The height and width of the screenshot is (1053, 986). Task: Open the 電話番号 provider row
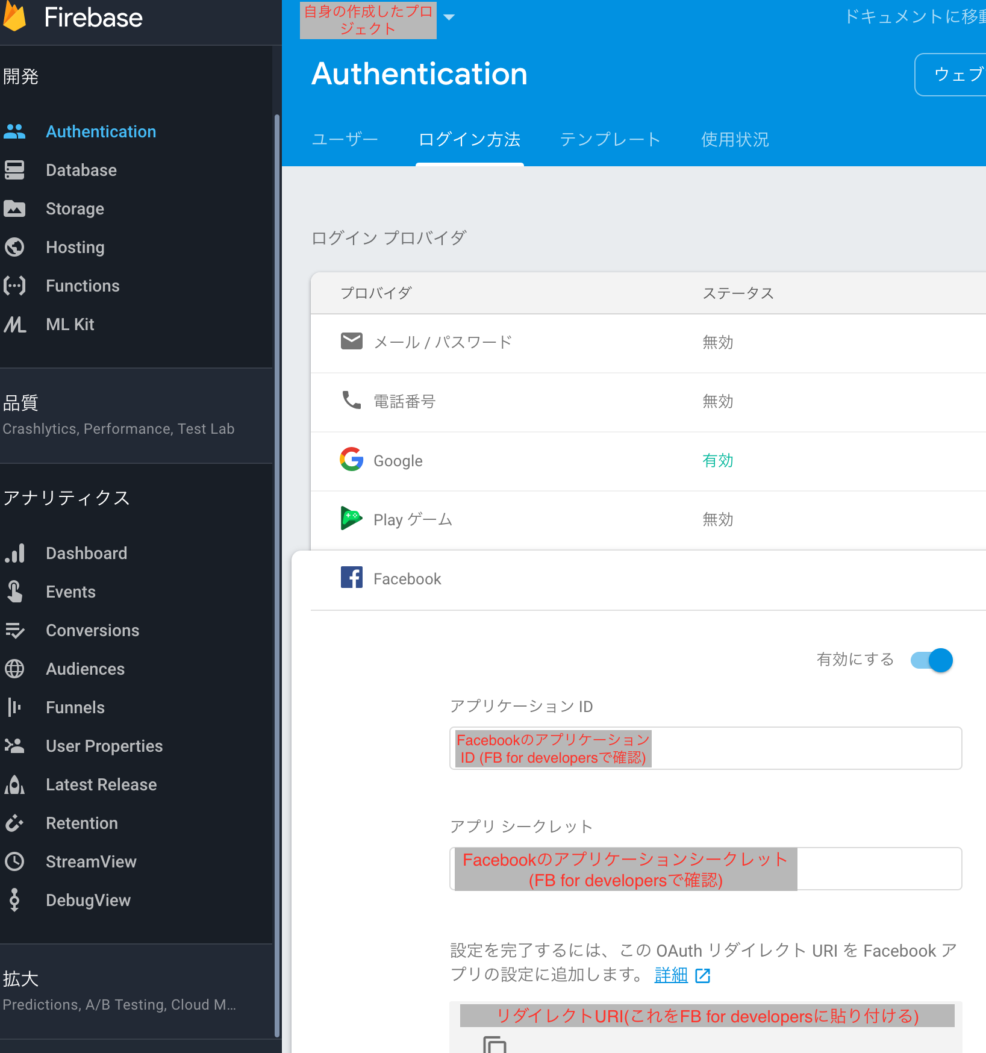(648, 401)
